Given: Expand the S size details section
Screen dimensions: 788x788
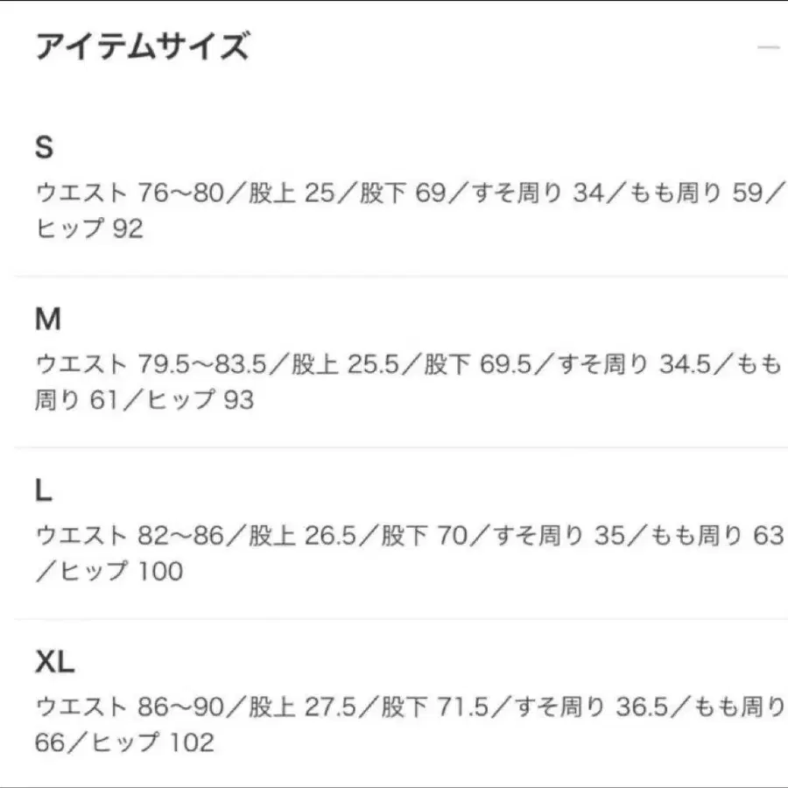Looking at the screenshot, I should (46, 145).
